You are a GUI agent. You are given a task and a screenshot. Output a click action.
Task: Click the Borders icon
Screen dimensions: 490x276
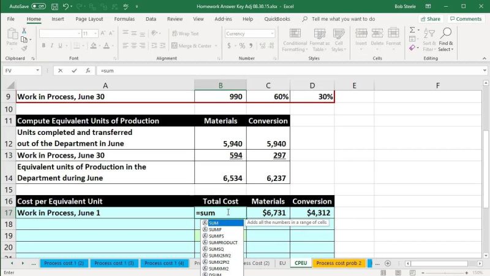coord(77,45)
